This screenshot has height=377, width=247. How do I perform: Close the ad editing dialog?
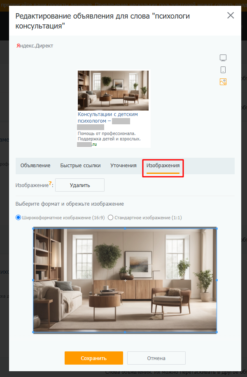[x=231, y=15]
